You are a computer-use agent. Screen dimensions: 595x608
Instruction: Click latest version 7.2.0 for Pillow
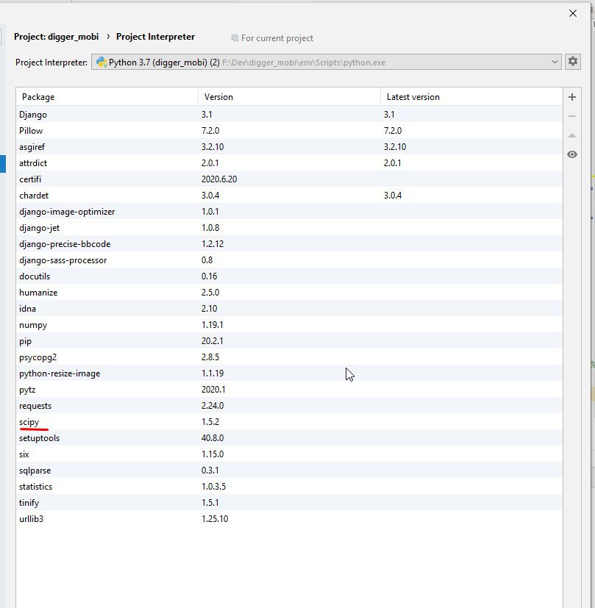click(393, 131)
